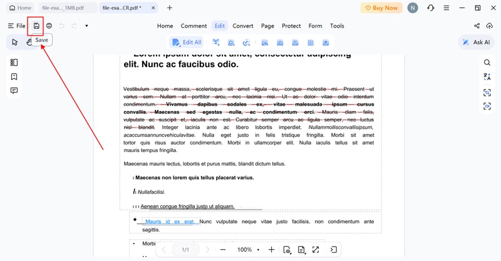The height and width of the screenshot is (261, 501).
Task: Click the Buy Now button
Action: 381,8
